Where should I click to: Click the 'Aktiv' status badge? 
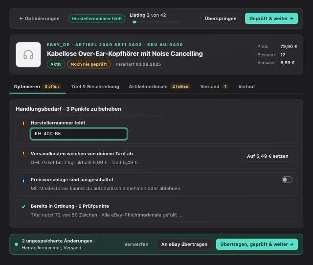pos(56,64)
